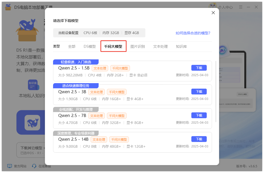The height and width of the screenshot is (173, 264).
Task: Switch to the 图片识别 tab
Action: click(x=138, y=46)
